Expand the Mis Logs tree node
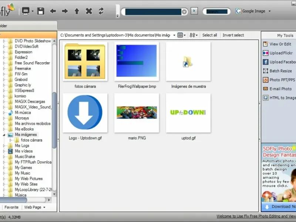This screenshot has height=222, width=296. click(4, 146)
